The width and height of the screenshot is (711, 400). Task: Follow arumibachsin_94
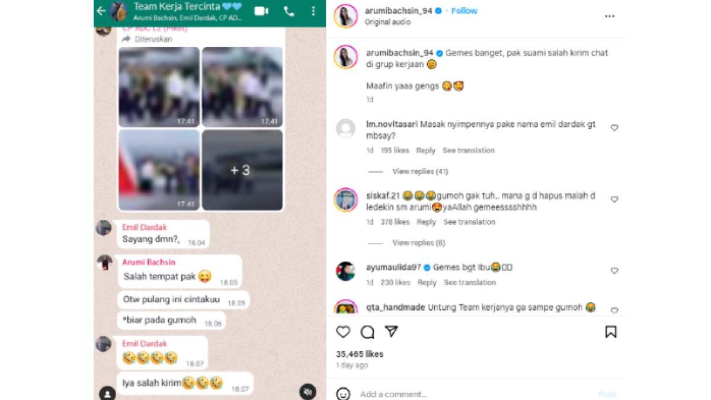464,11
